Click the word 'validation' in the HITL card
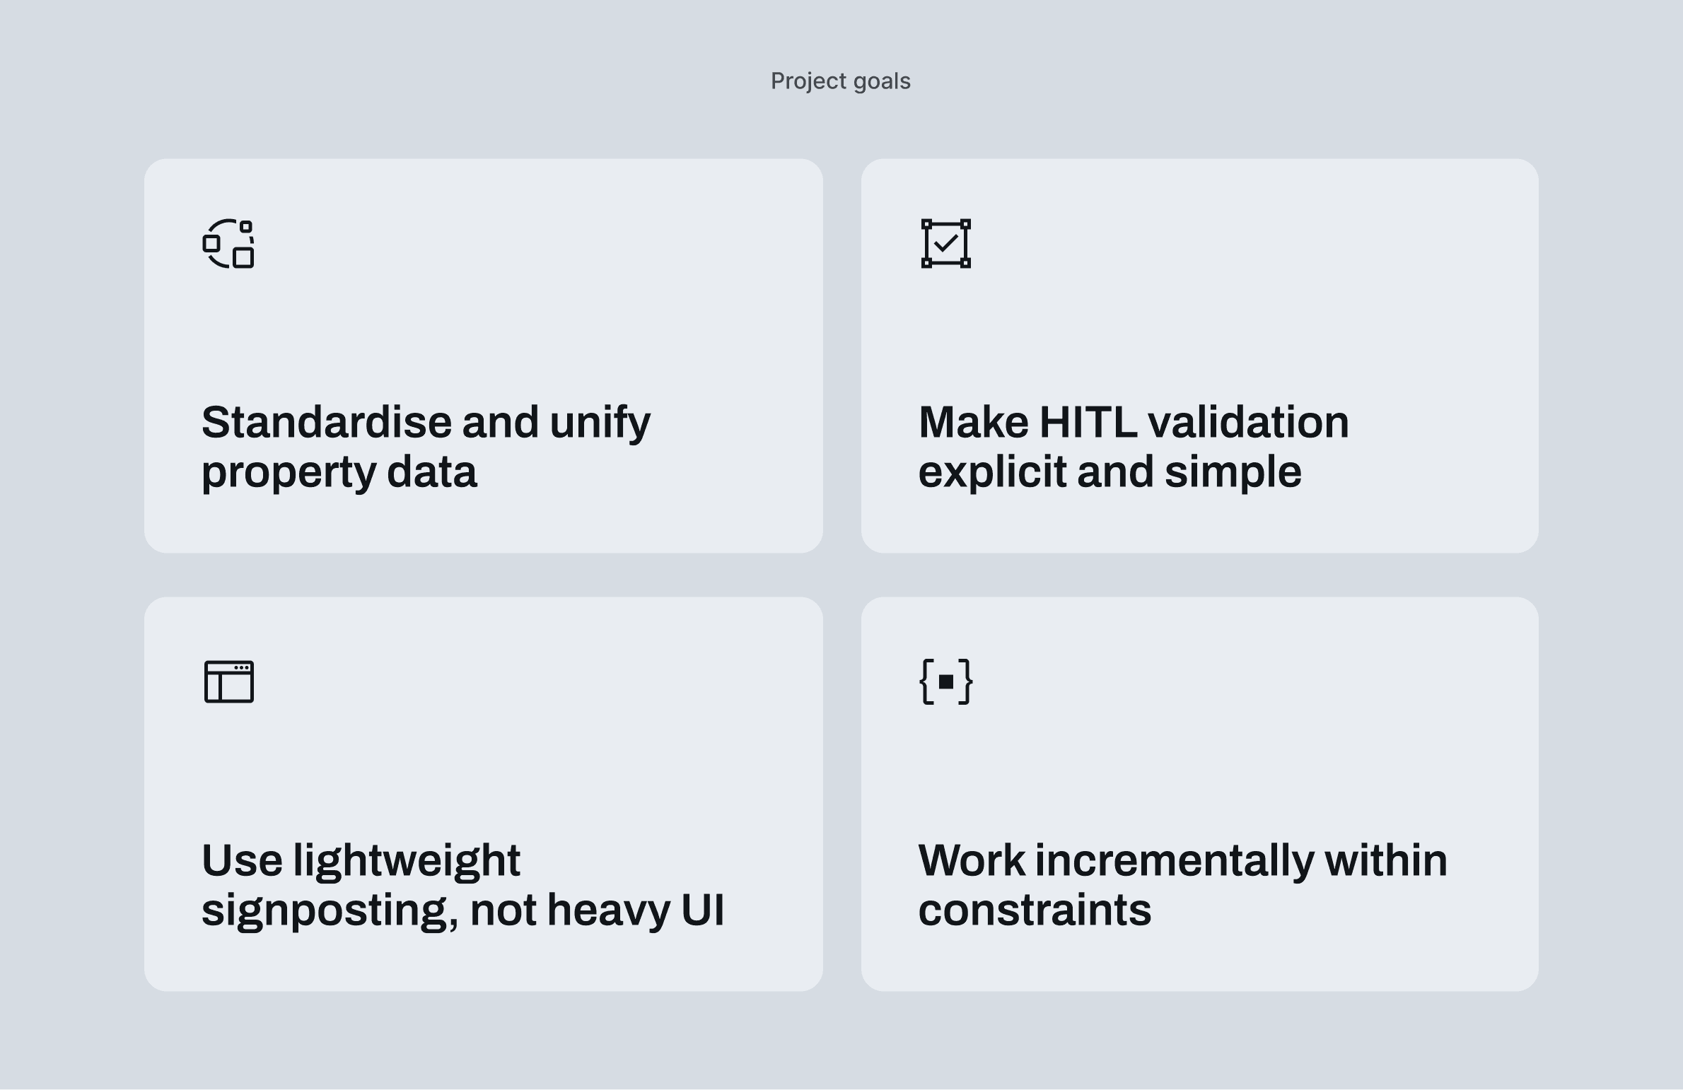The image size is (1683, 1090). [1248, 423]
